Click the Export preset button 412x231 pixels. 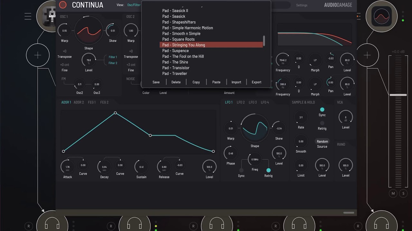[257, 82]
